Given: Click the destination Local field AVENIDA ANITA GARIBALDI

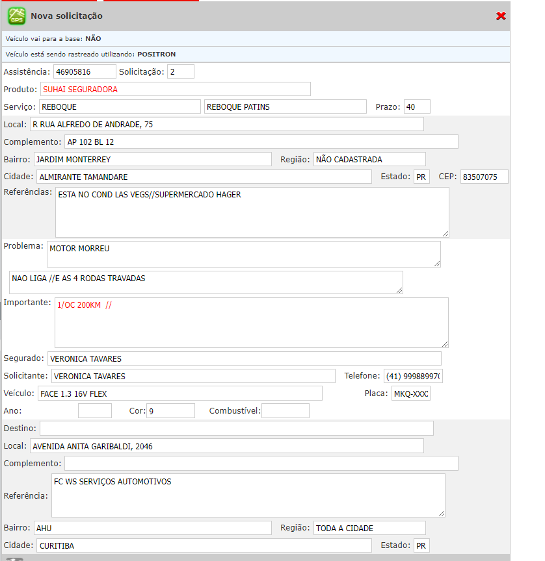Looking at the screenshot, I should [x=227, y=446].
